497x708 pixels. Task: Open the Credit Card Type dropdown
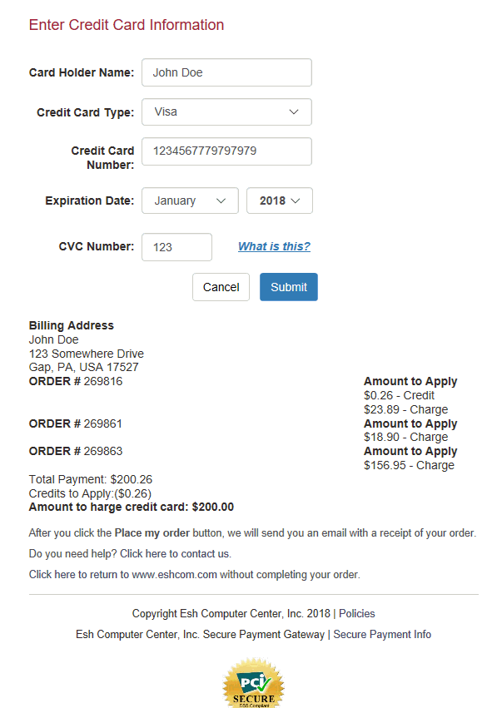click(226, 112)
